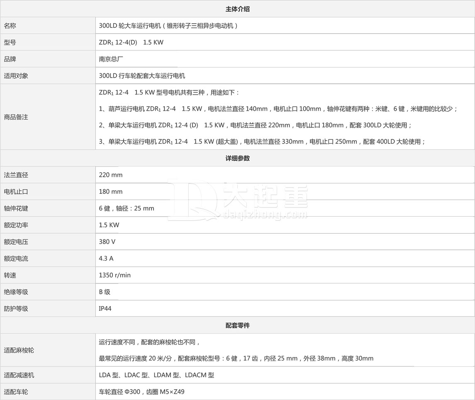Click the reducer list LDA 型、LDAC 型
The height and width of the screenshot is (400, 475).
click(156, 375)
